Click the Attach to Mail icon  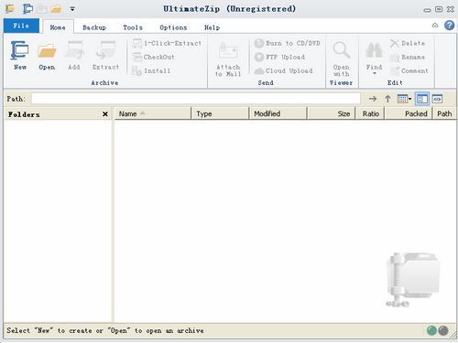228,50
